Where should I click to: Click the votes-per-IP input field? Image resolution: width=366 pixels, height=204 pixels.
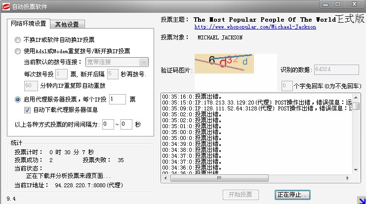pyautogui.click(x=117, y=99)
